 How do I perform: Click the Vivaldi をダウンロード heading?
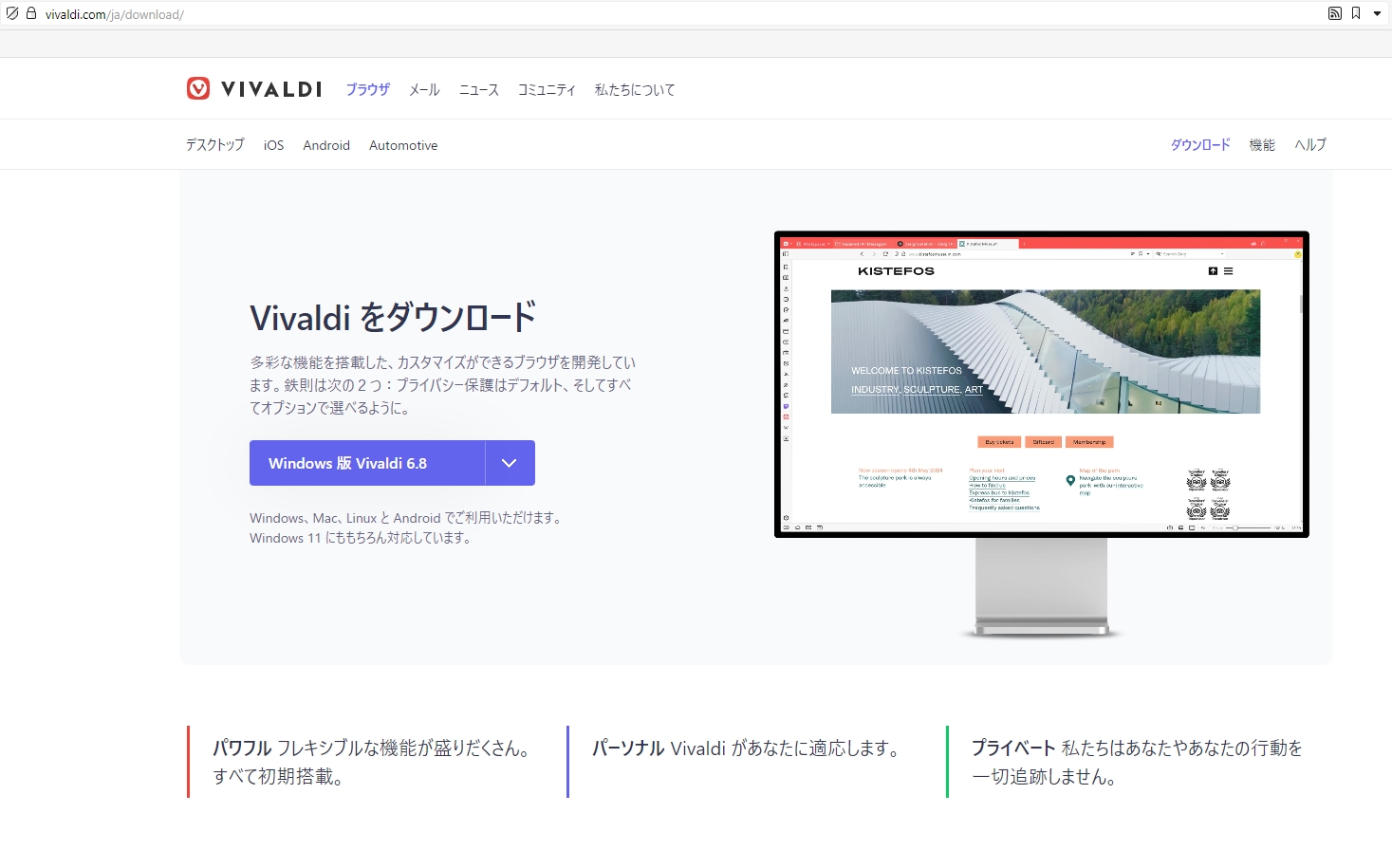393,318
